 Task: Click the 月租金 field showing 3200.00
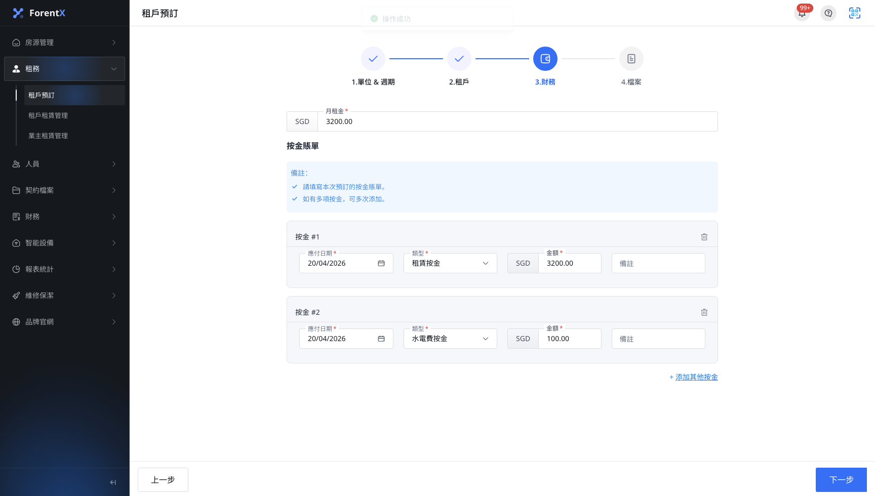(518, 121)
